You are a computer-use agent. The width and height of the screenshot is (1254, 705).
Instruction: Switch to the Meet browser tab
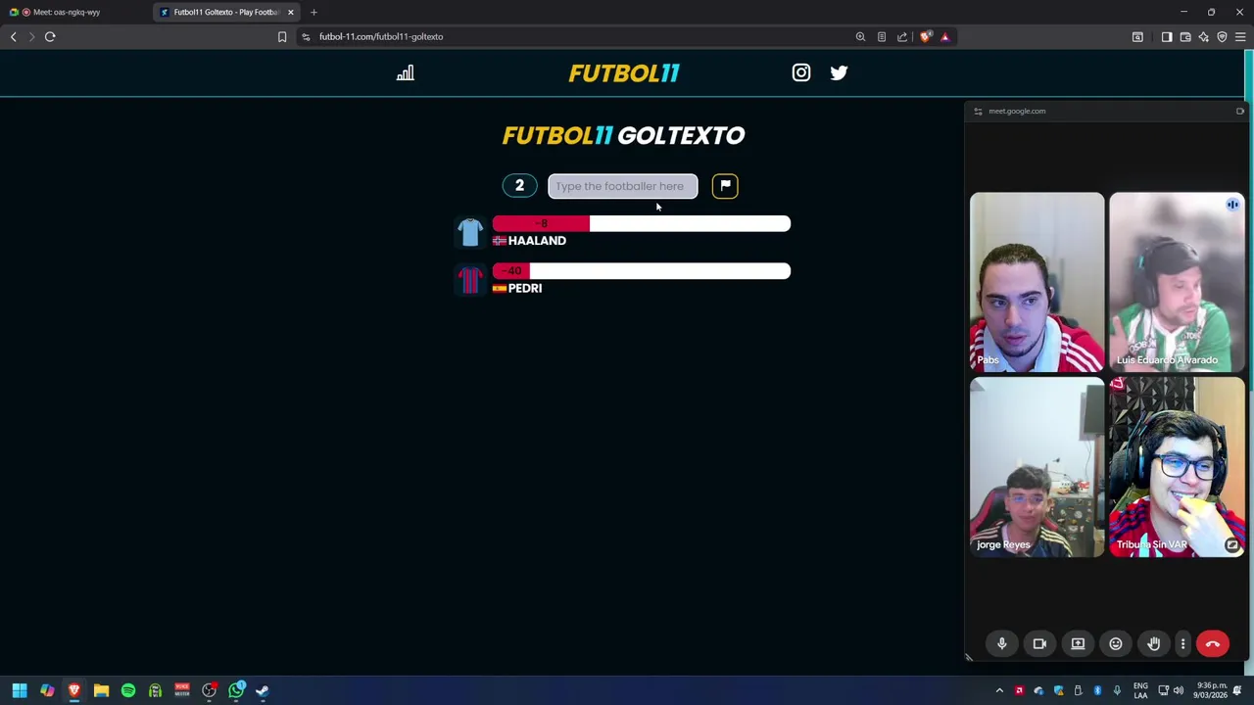pos(73,12)
